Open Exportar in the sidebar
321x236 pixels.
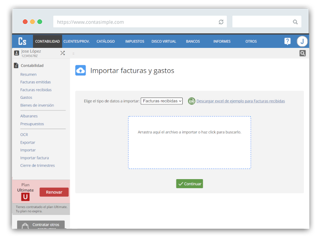(x=28, y=142)
